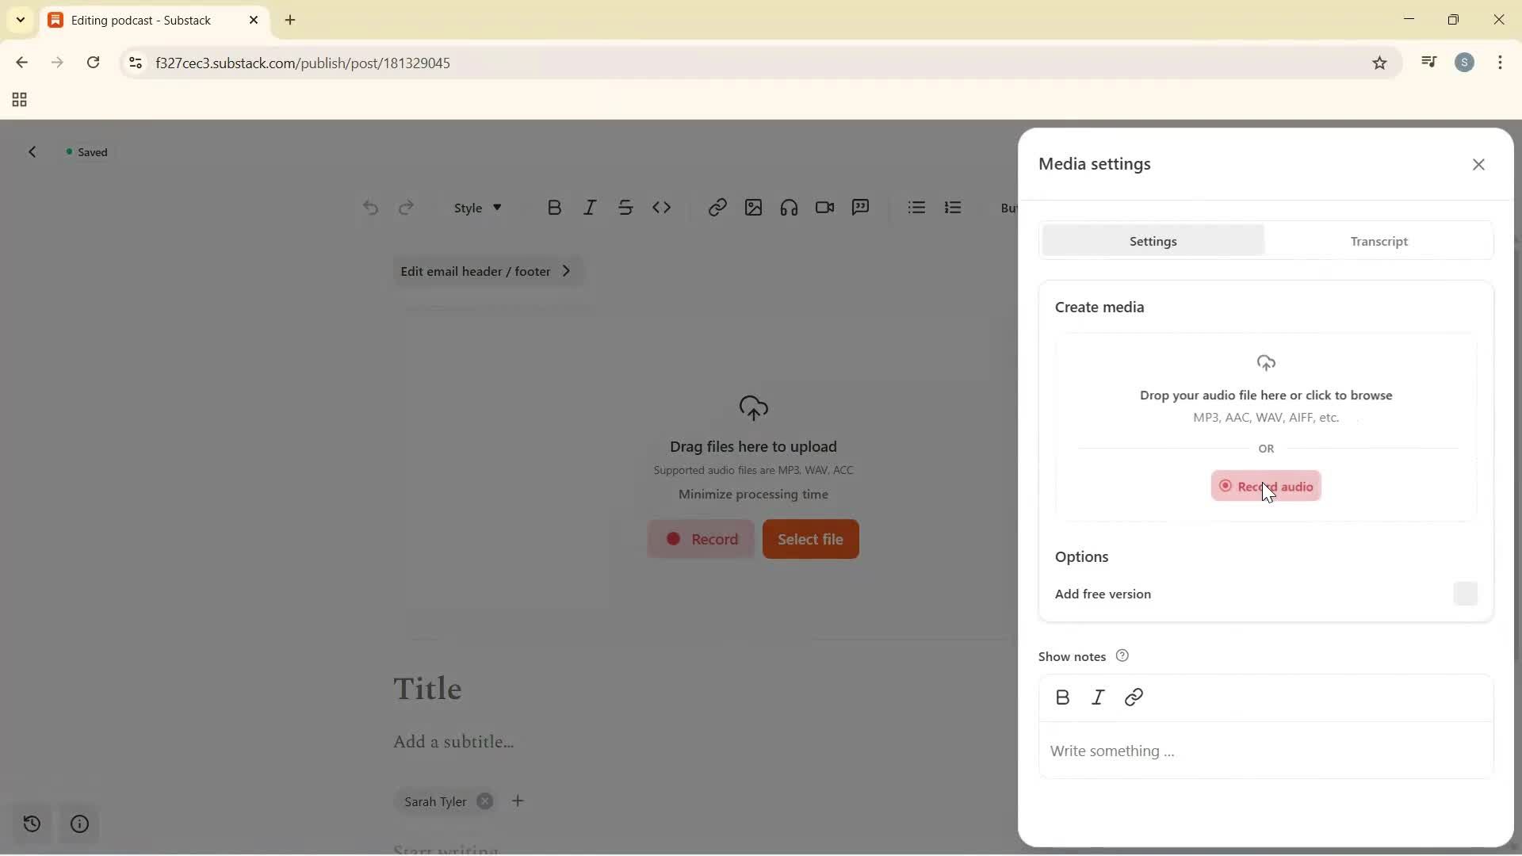Click the Select file button
Image resolution: width=1522 pixels, height=856 pixels.
(810, 539)
